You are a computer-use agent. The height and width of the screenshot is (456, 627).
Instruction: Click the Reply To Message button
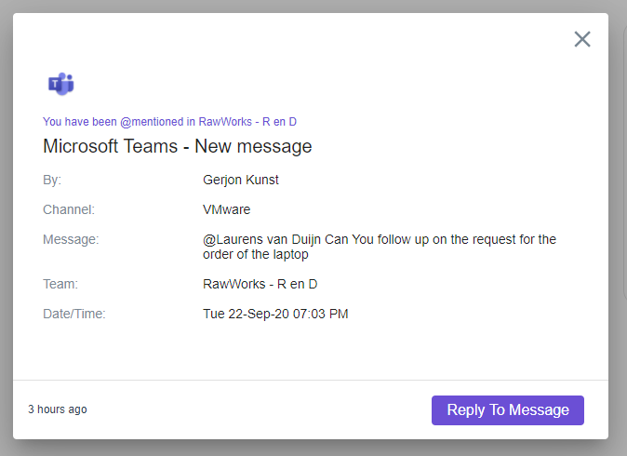click(x=507, y=410)
